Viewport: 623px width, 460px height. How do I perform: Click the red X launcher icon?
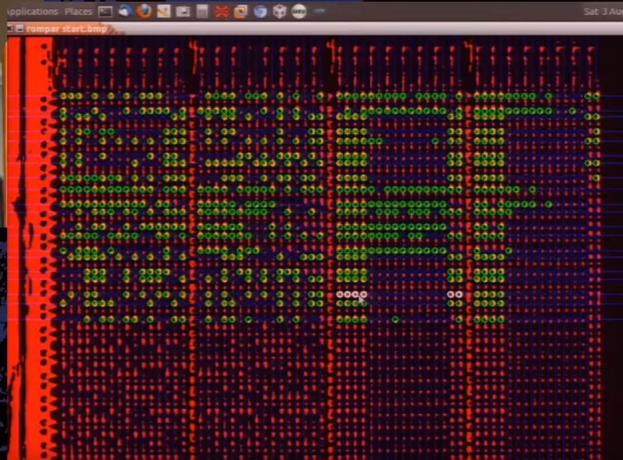point(221,11)
